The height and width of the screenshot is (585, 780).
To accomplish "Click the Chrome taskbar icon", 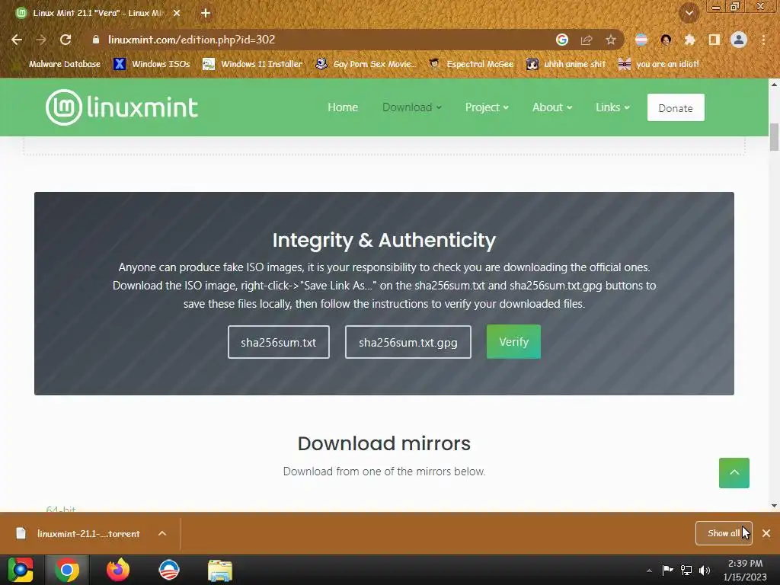I will tap(67, 570).
